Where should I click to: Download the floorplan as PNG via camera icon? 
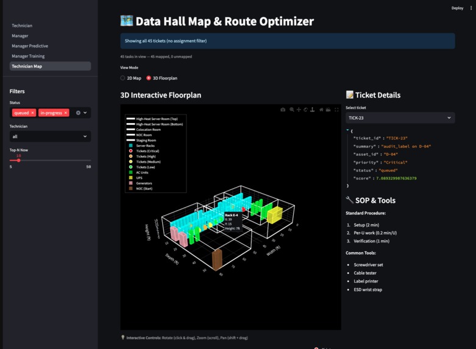pyautogui.click(x=283, y=110)
